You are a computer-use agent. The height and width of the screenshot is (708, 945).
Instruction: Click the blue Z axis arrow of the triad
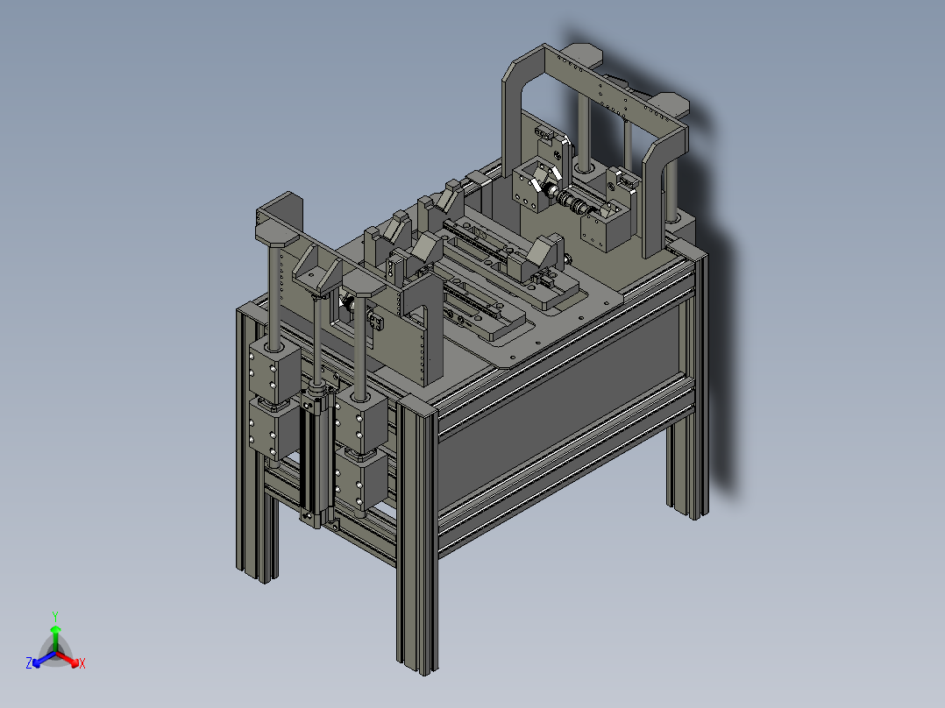click(44, 659)
